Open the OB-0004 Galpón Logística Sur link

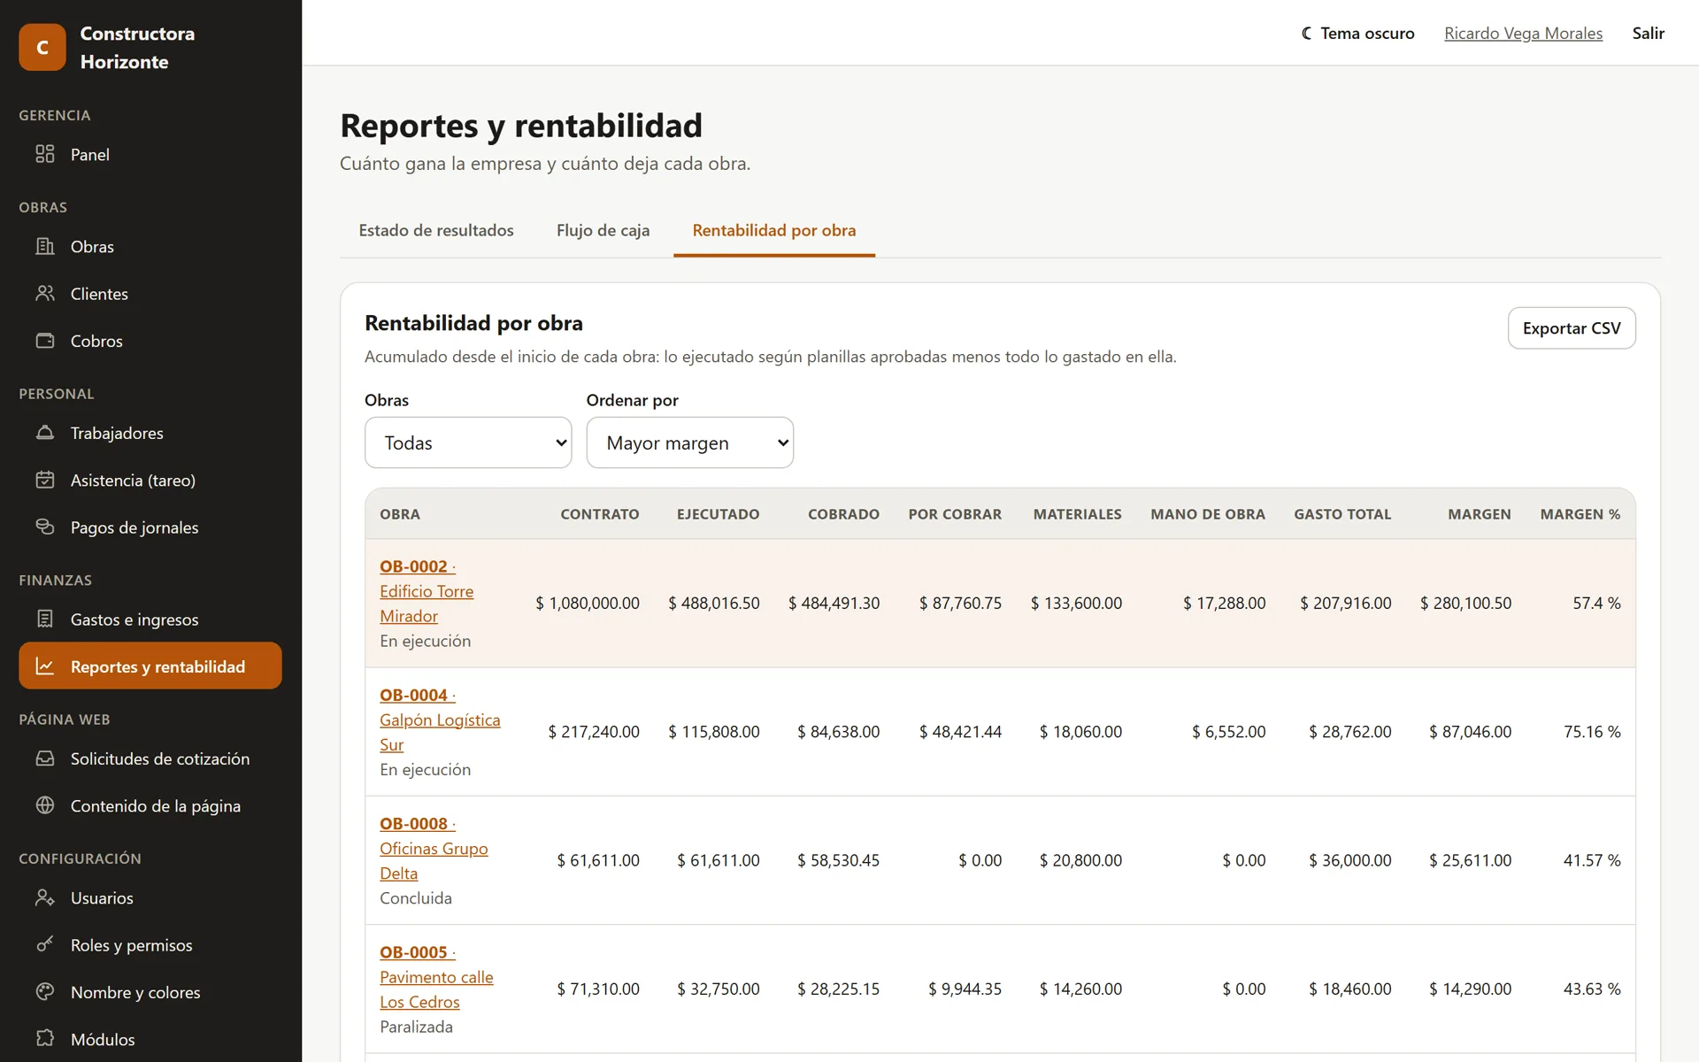(440, 720)
